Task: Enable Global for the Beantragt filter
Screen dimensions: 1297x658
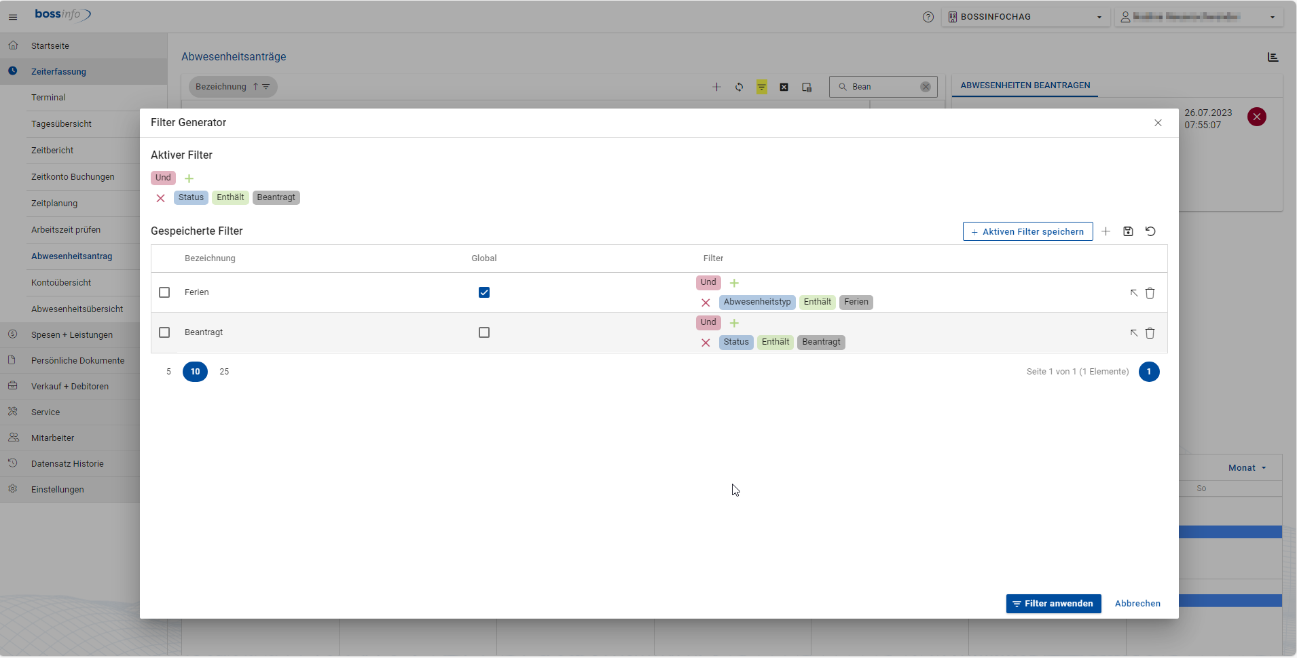Action: click(x=484, y=332)
